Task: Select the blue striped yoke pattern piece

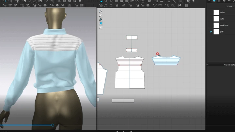Action: (x=166, y=61)
